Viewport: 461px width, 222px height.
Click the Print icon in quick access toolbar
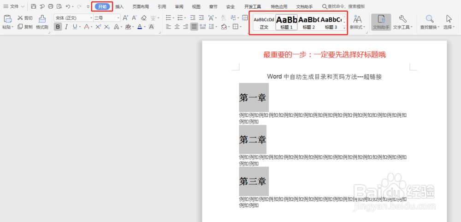point(51,6)
